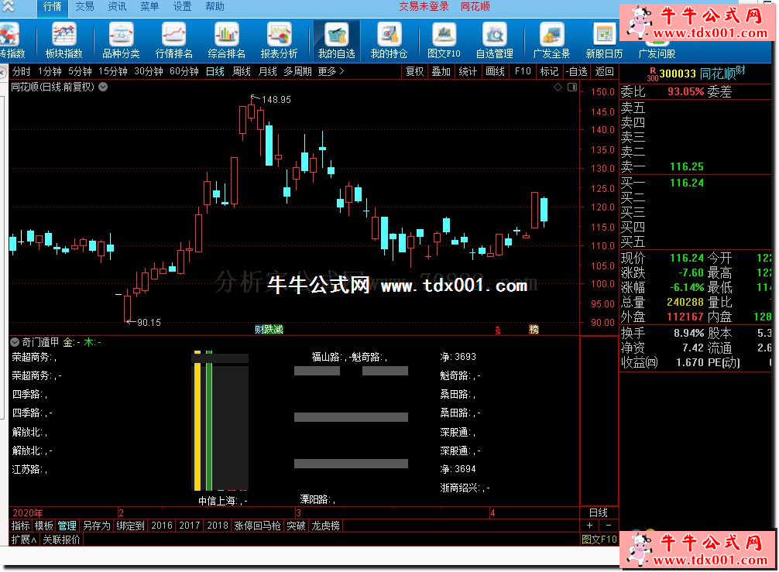The height and width of the screenshot is (572, 779).
Task: Open the 菜单 menu
Action: [149, 6]
